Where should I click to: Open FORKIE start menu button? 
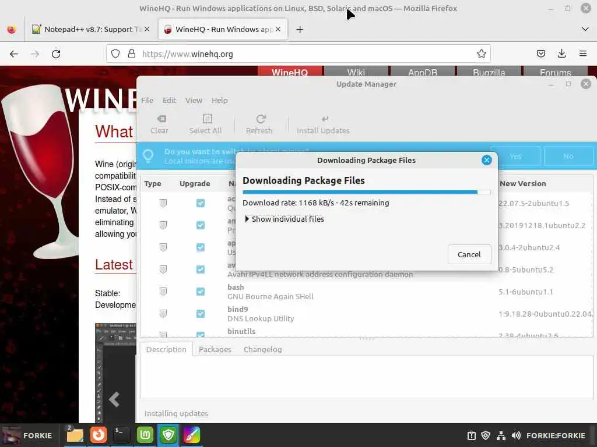tap(27, 435)
